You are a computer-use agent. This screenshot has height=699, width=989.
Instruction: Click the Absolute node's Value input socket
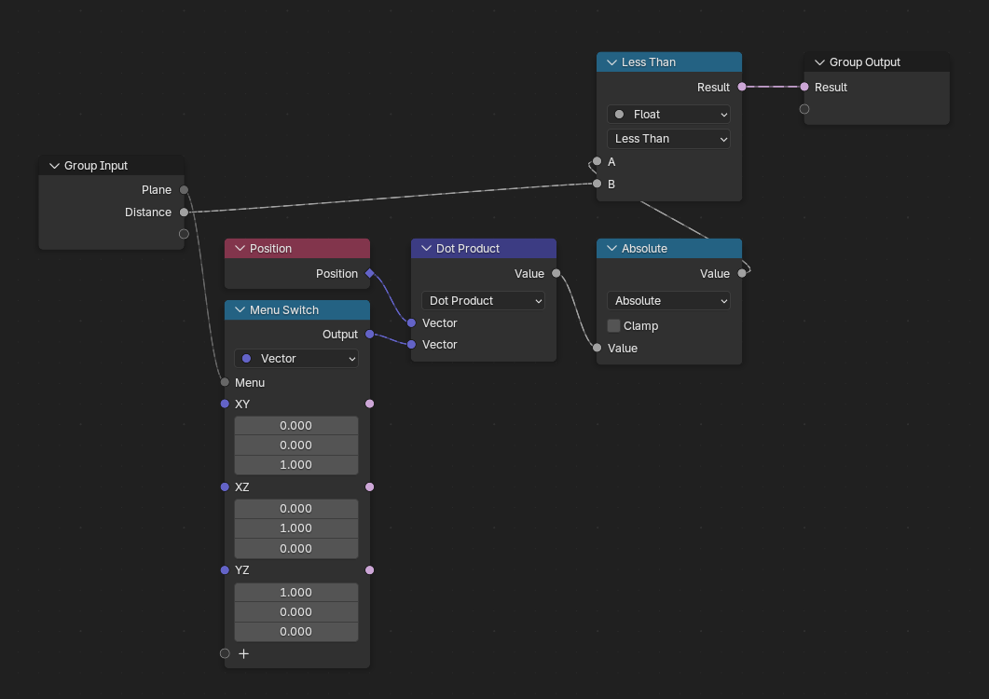coord(598,348)
